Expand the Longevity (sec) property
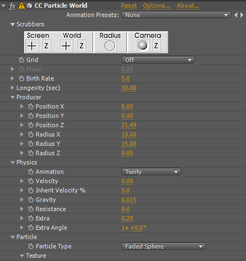The height and width of the screenshot is (261, 246). point(12,88)
